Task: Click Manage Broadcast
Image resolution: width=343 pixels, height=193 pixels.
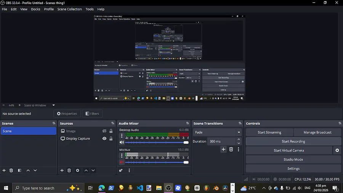Action: tap(317, 132)
